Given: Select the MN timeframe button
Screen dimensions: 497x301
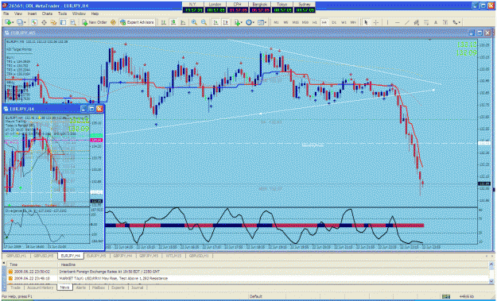Looking at the screenshot, I should tap(353, 22).
